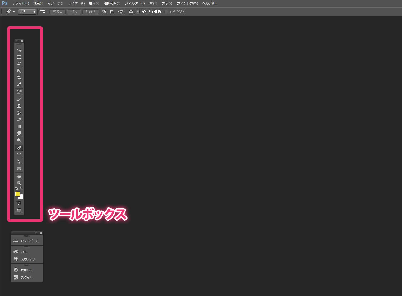Open path alignment options
The width and height of the screenshot is (402, 296).
pos(112,12)
